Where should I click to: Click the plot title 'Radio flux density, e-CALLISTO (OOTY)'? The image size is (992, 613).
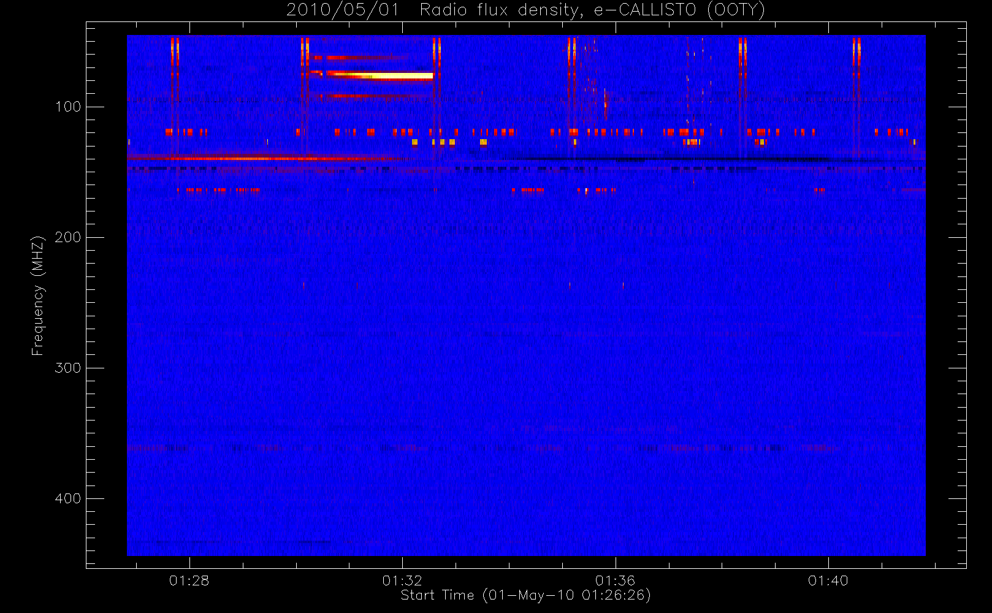pyautogui.click(x=592, y=10)
